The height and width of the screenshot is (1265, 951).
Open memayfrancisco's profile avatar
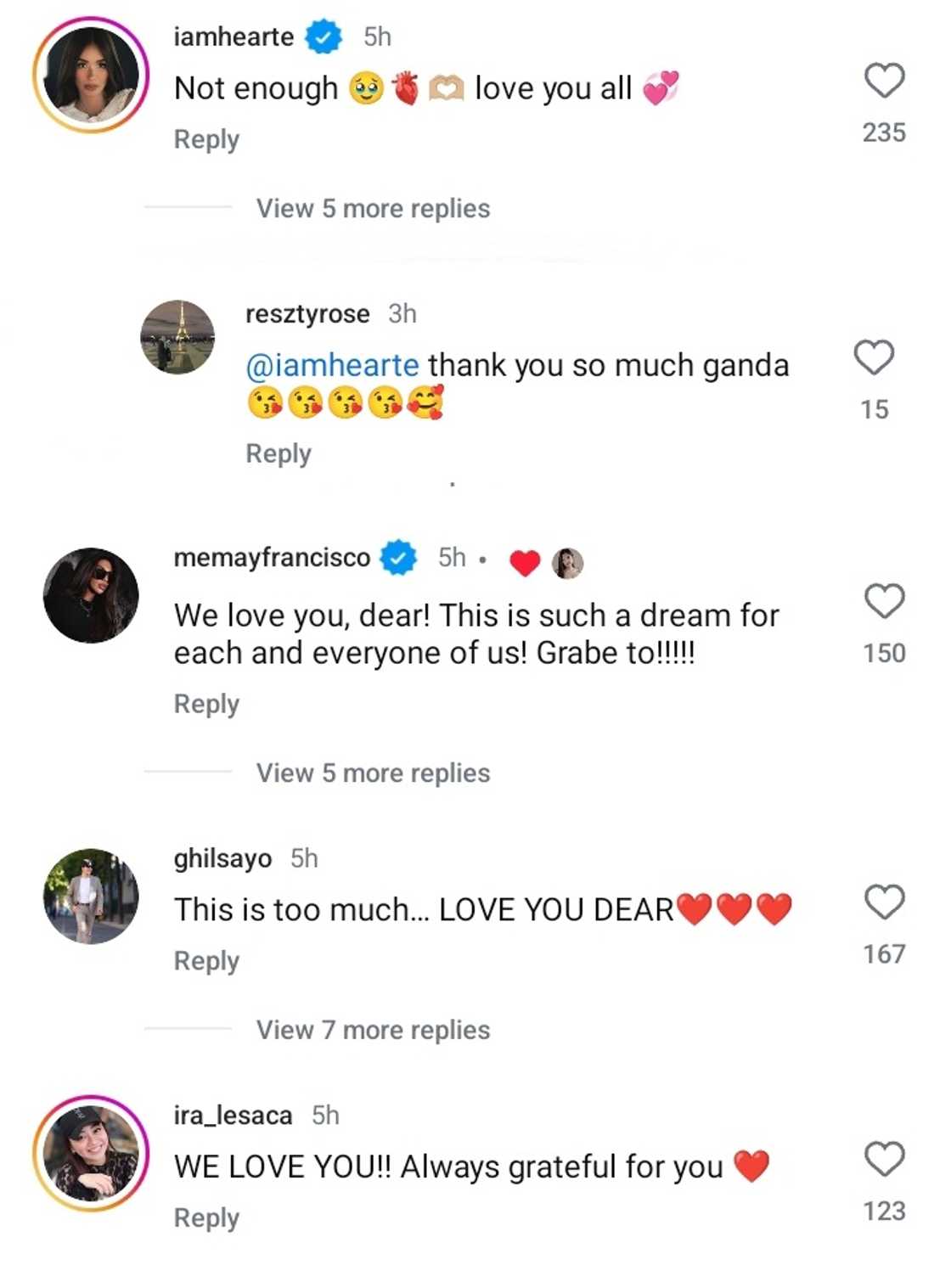tap(91, 595)
